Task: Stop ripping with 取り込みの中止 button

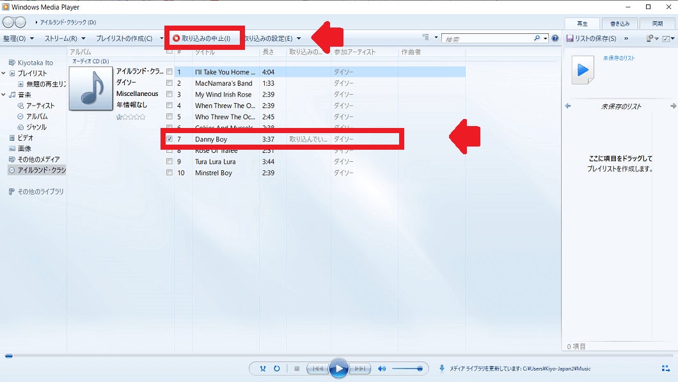Action: [201, 38]
